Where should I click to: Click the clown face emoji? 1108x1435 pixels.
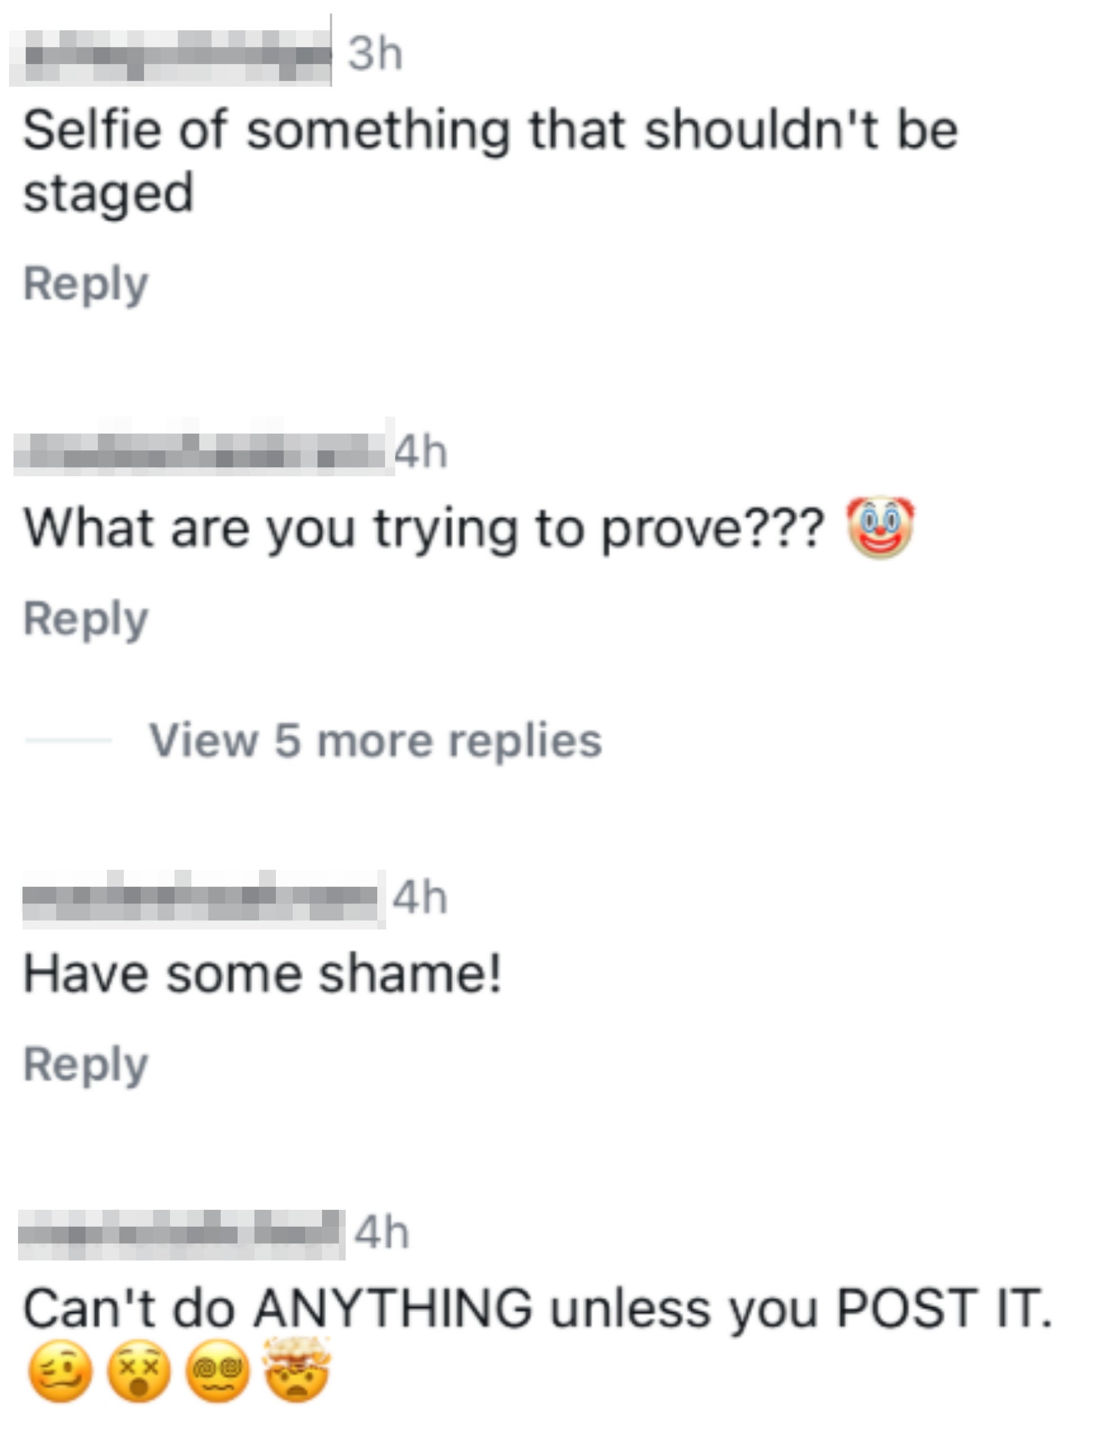[879, 527]
